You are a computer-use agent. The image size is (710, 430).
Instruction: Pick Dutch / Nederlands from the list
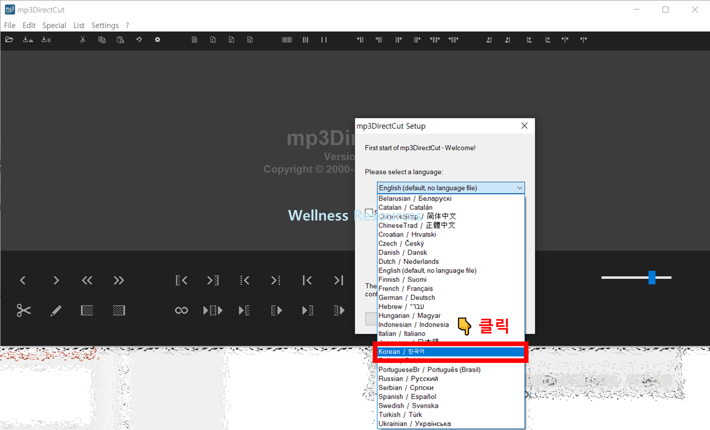450,261
